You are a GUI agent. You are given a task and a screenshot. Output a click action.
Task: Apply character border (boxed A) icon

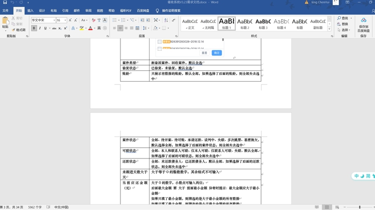click(x=105, y=20)
